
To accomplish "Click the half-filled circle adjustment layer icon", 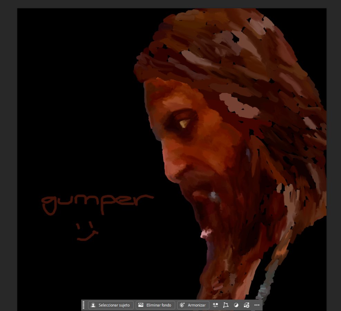I will pos(236,305).
